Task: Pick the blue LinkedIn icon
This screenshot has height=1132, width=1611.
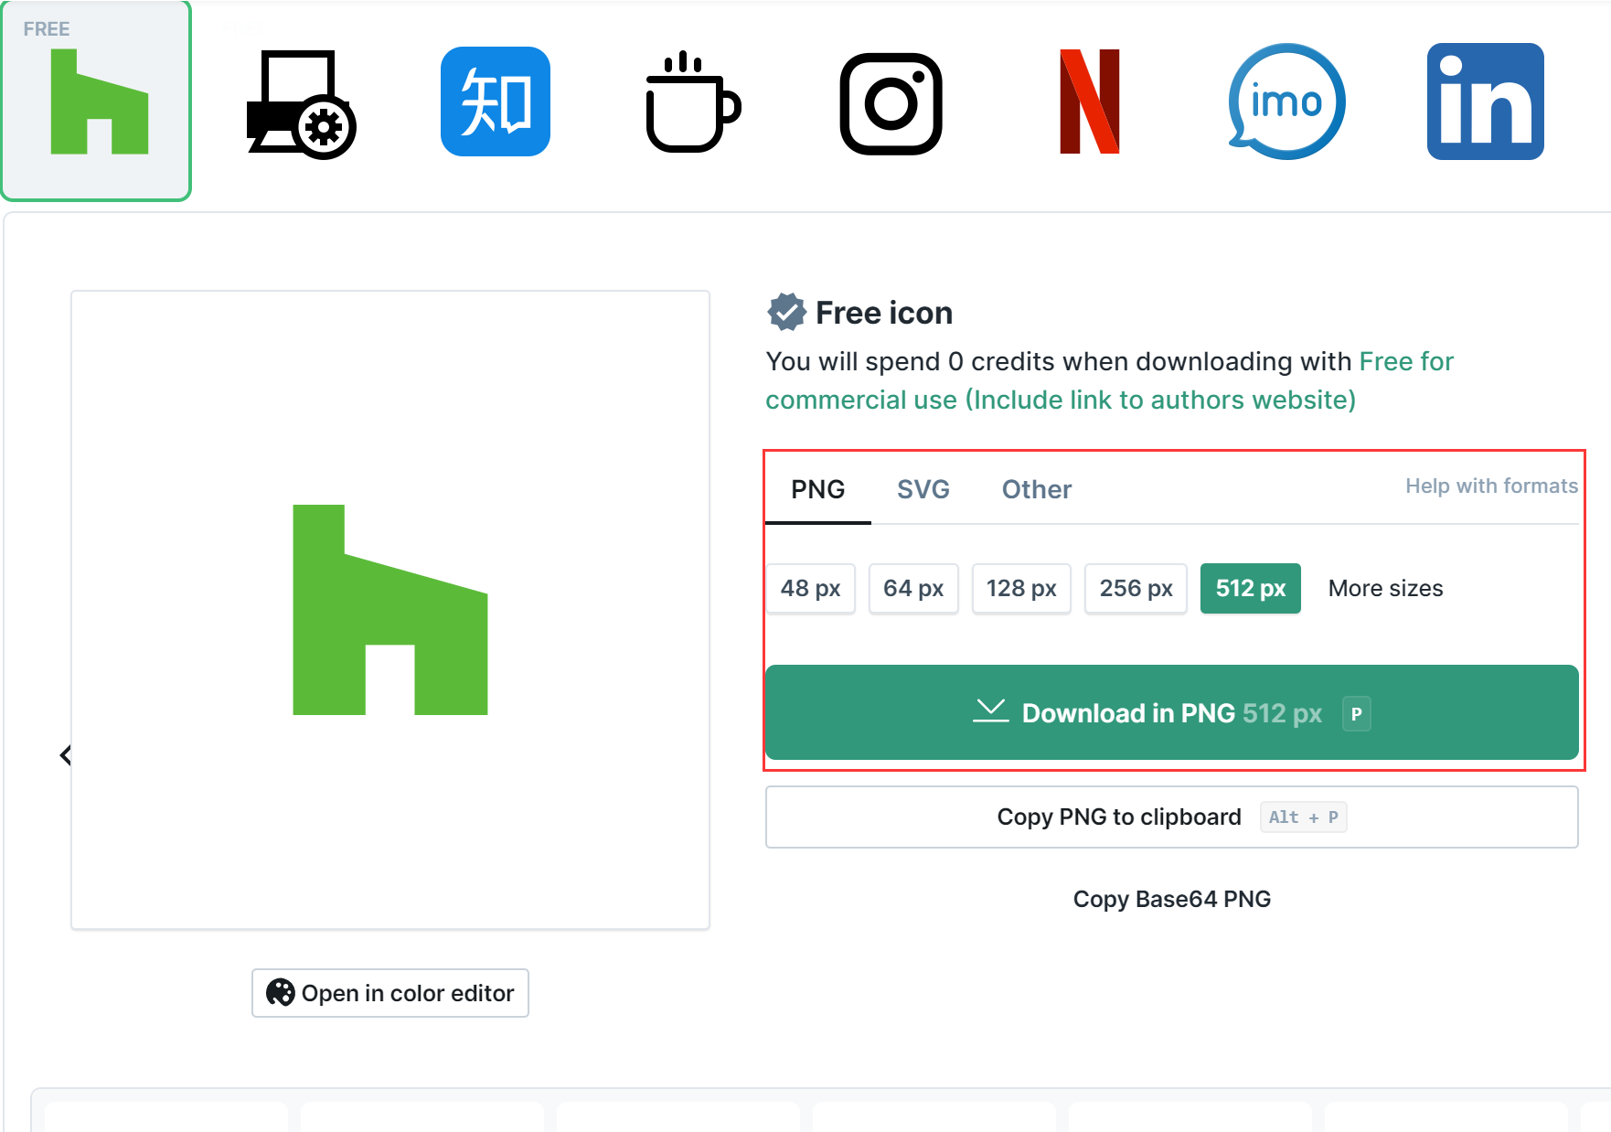Action: (x=1486, y=101)
